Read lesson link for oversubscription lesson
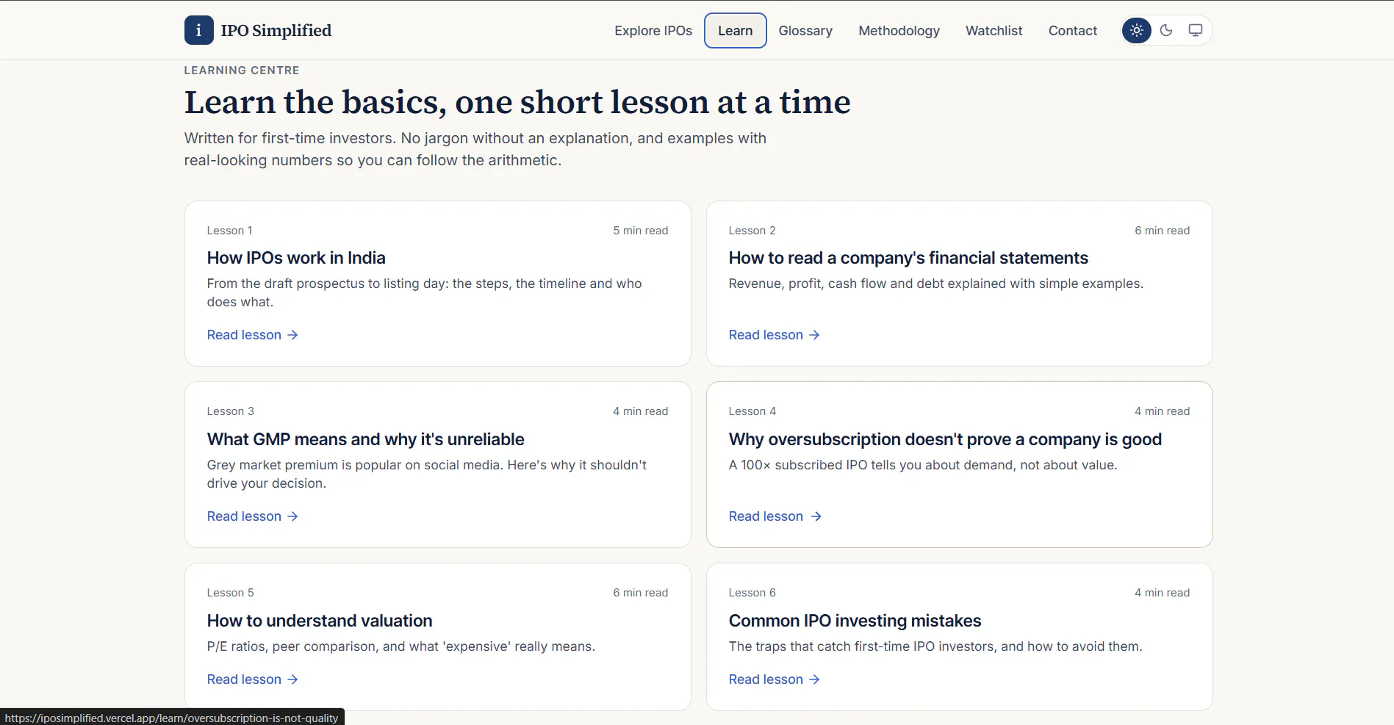 (x=775, y=516)
